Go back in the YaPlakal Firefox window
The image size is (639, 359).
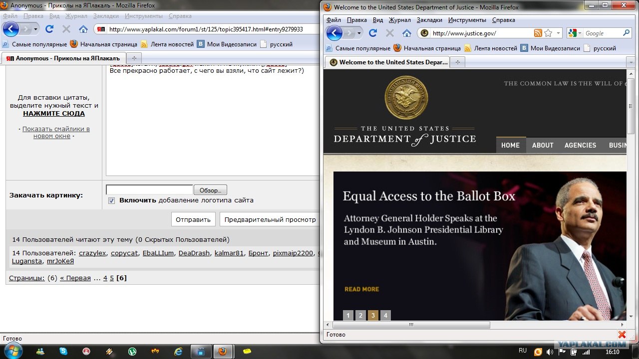point(10,29)
